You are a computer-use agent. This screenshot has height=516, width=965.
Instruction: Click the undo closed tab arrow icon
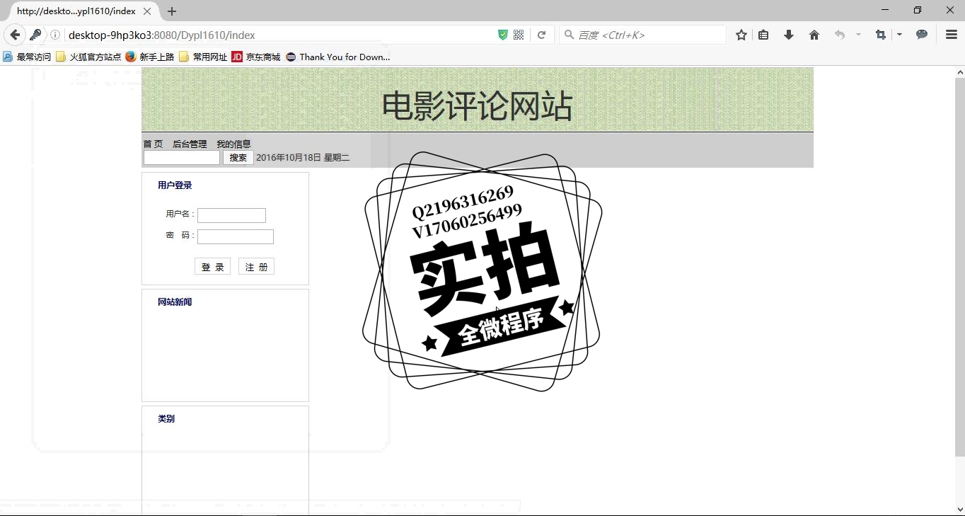(840, 35)
